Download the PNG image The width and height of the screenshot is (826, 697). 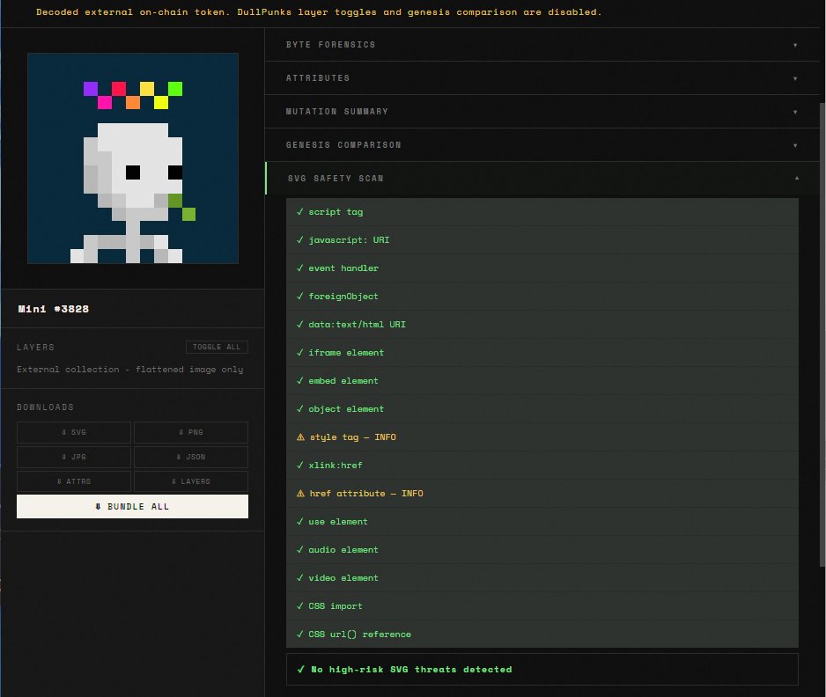tap(191, 432)
